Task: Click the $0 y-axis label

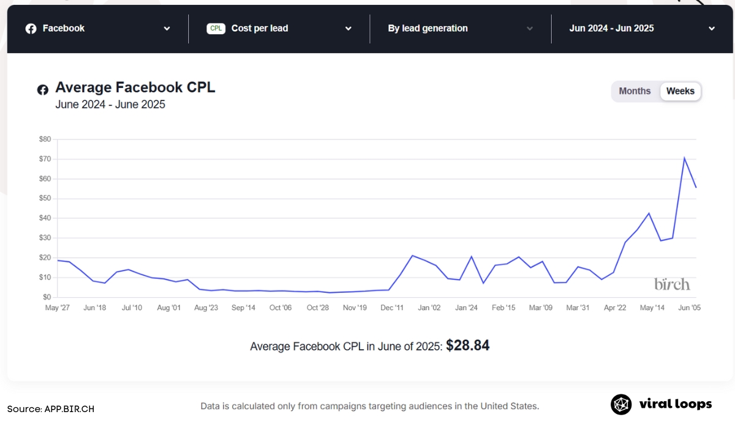Action: [x=46, y=297]
